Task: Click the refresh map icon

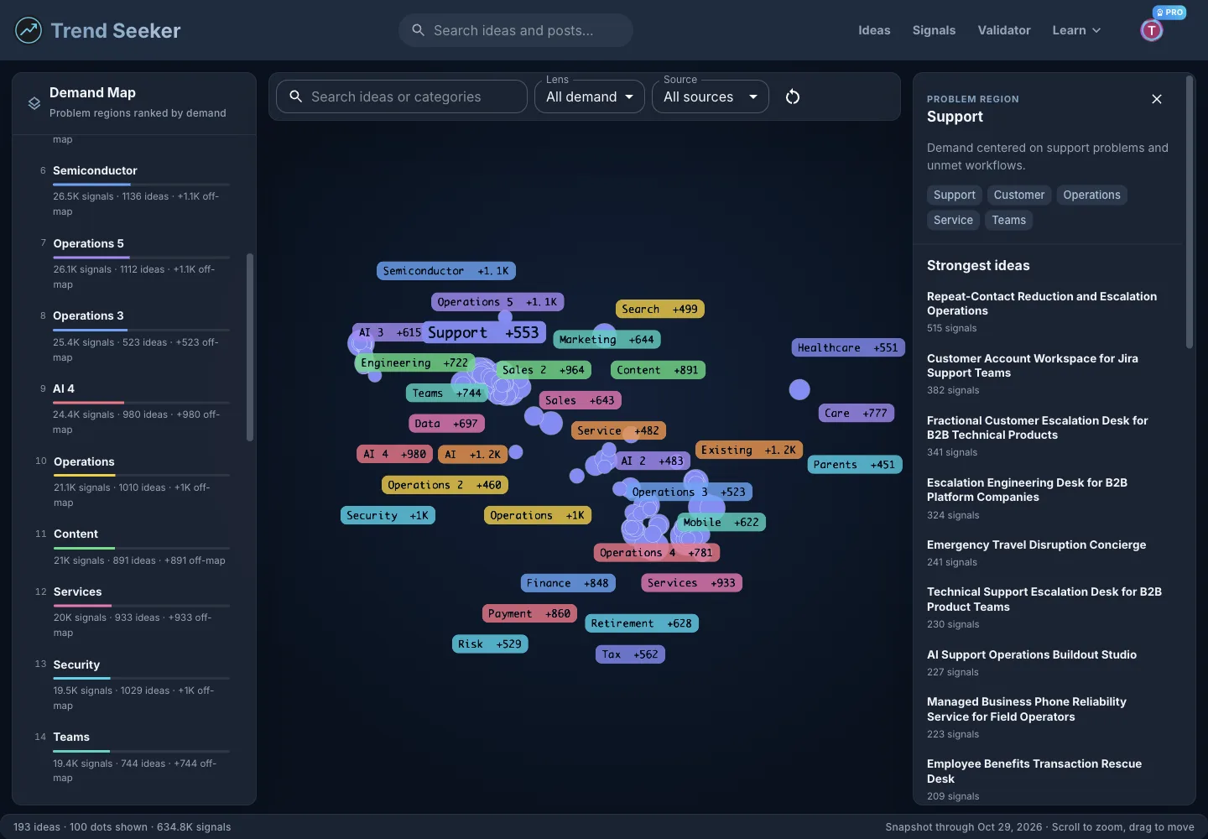Action: coord(793,96)
